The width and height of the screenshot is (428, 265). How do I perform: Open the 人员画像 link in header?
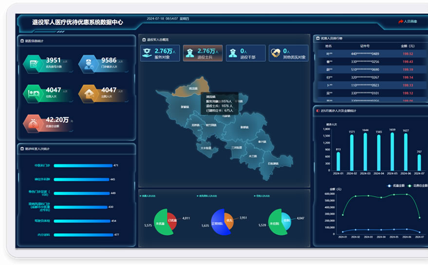coord(407,22)
